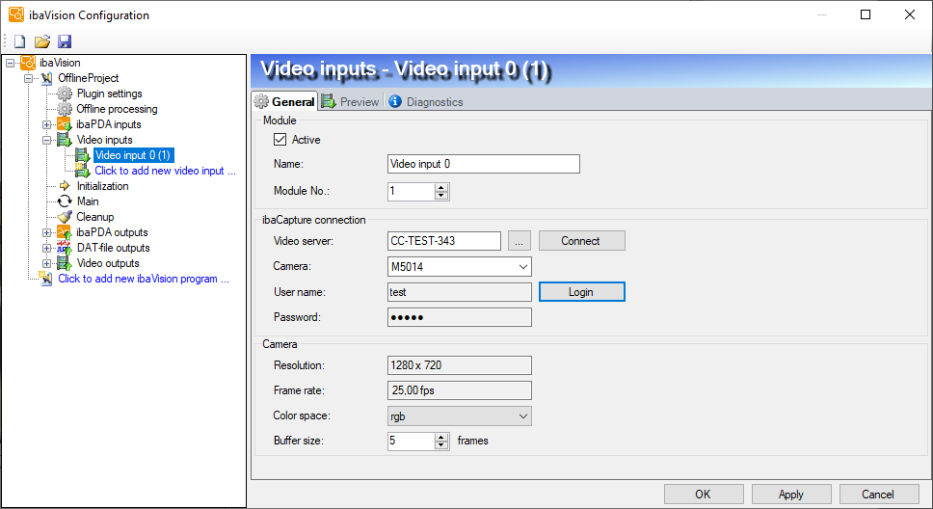Viewport: 933px width, 509px height.
Task: Switch to the Preview tab
Action: coord(352,101)
